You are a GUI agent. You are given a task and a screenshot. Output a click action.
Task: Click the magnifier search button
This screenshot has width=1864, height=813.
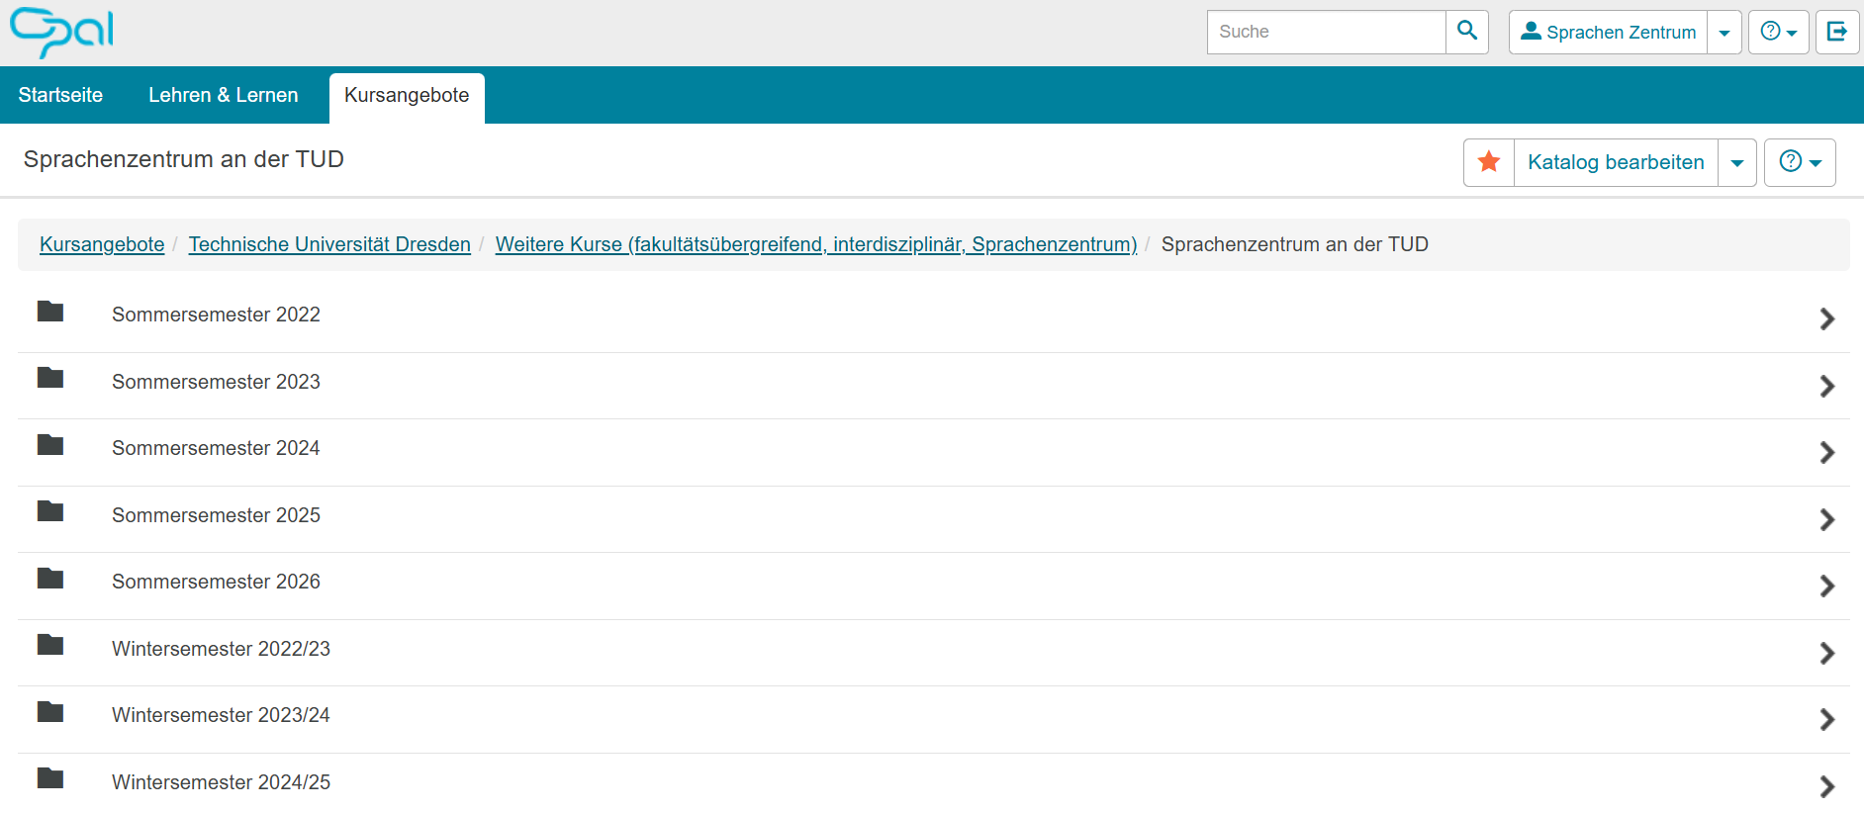click(1467, 32)
